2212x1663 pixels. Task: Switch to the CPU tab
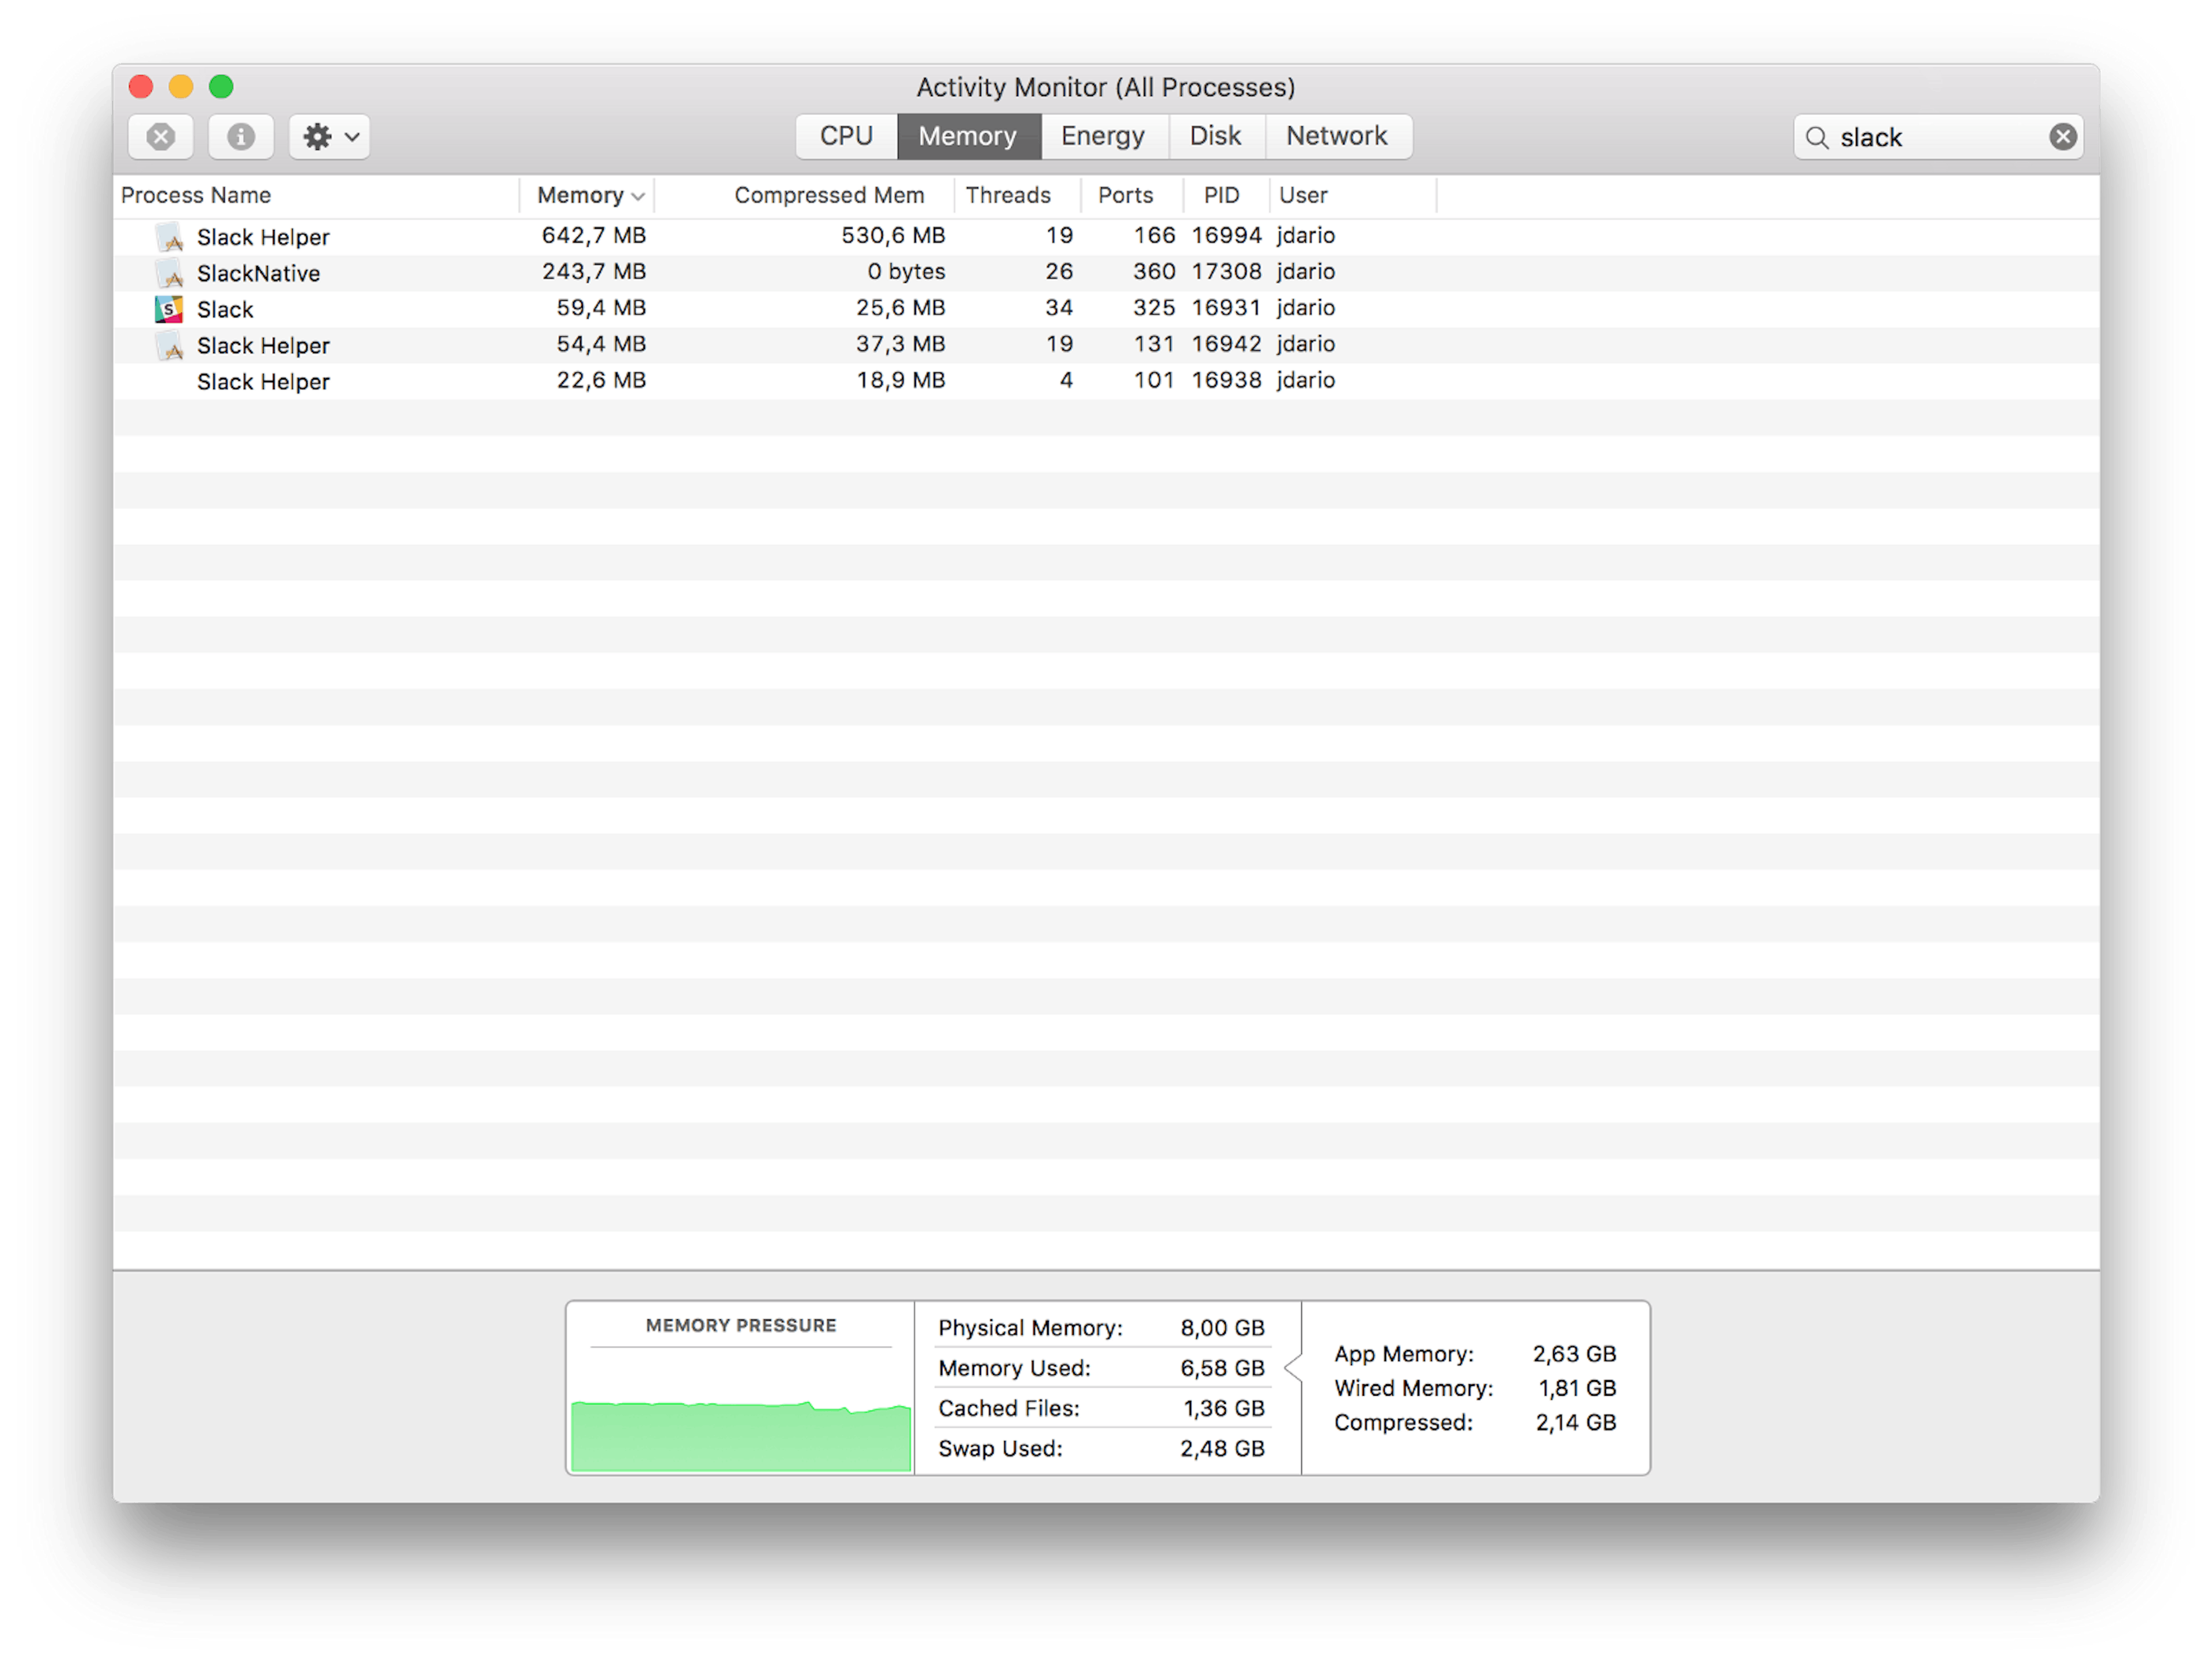click(x=846, y=136)
